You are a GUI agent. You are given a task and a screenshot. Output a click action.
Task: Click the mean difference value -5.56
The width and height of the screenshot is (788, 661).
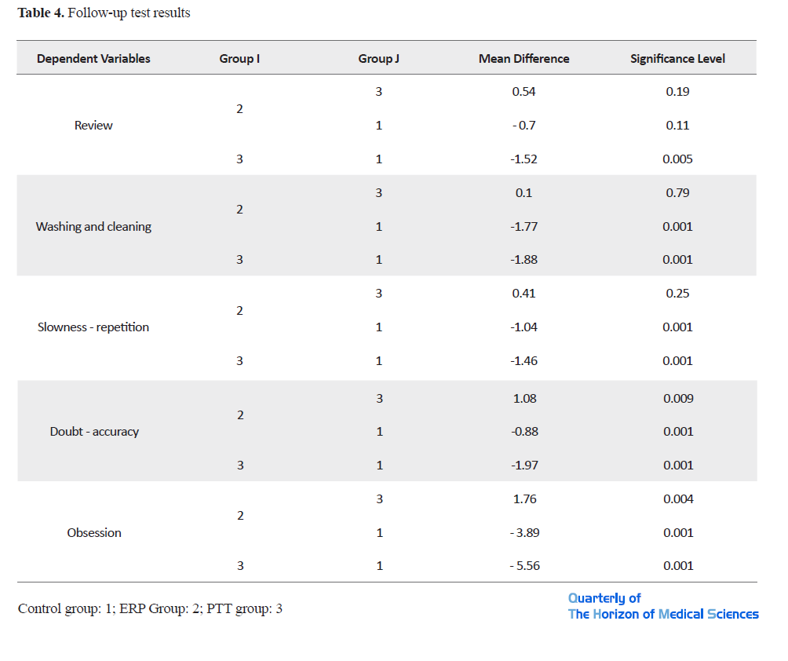[524, 566]
